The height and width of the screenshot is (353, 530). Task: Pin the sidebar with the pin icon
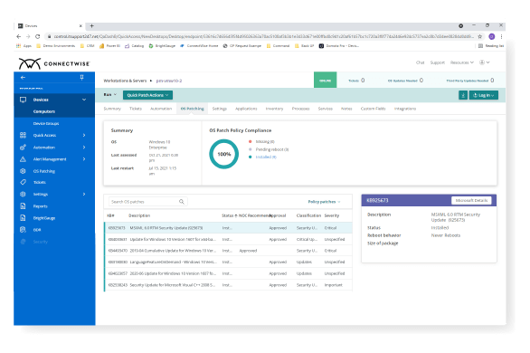[81, 78]
